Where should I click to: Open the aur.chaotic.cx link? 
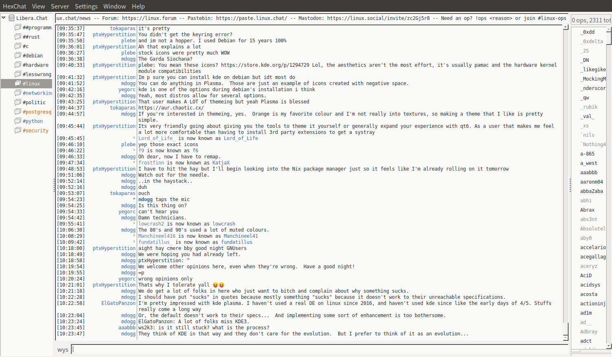[x=171, y=108]
